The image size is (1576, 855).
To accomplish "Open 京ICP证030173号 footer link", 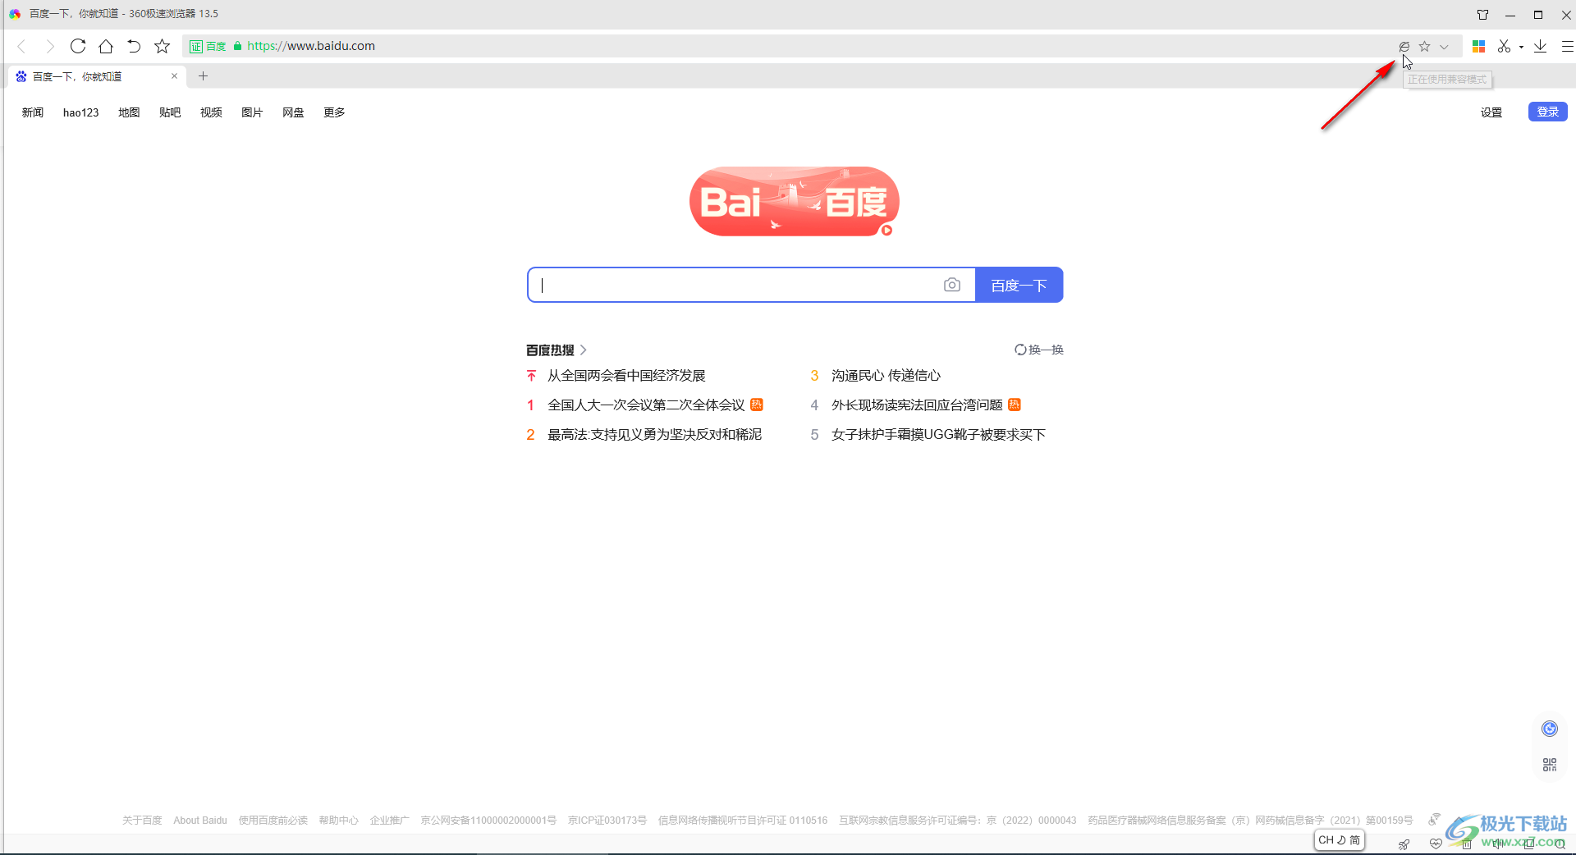I will 607,821.
